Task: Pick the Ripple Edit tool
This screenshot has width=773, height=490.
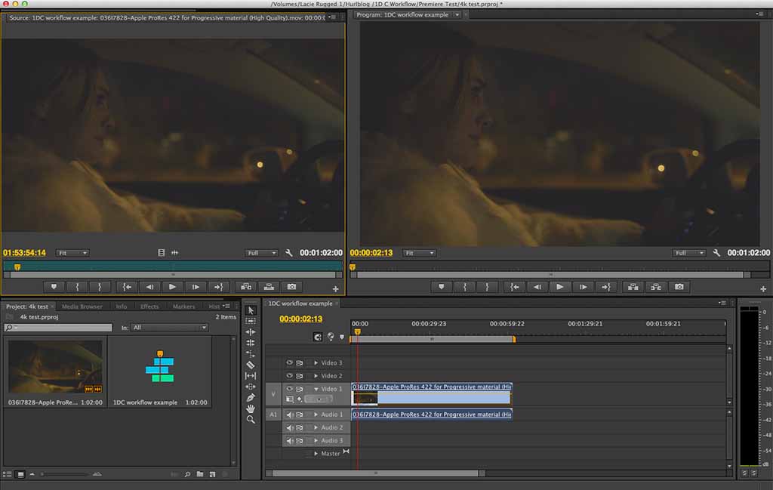Action: click(251, 332)
